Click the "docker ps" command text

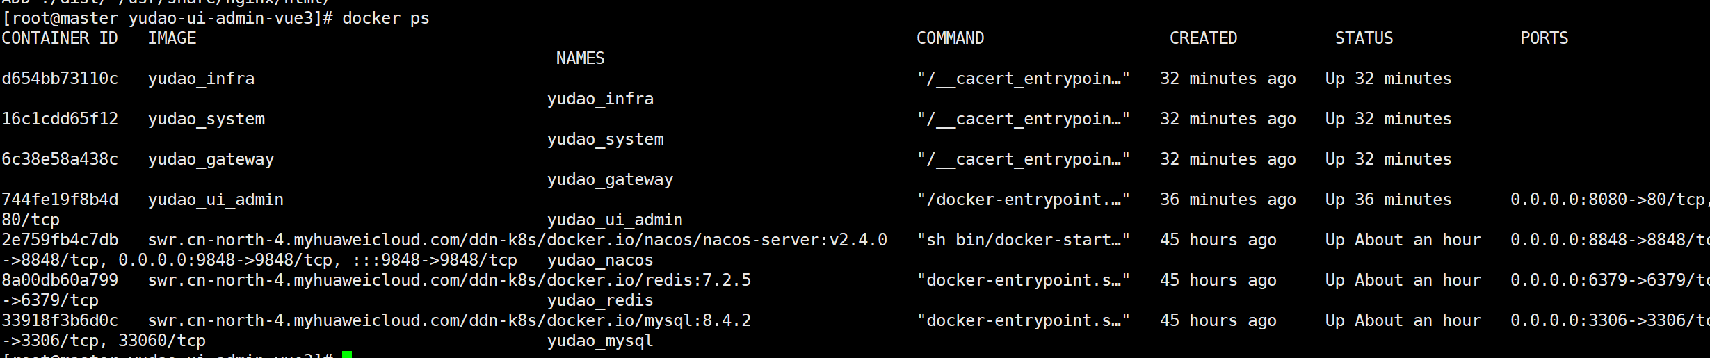click(x=385, y=18)
